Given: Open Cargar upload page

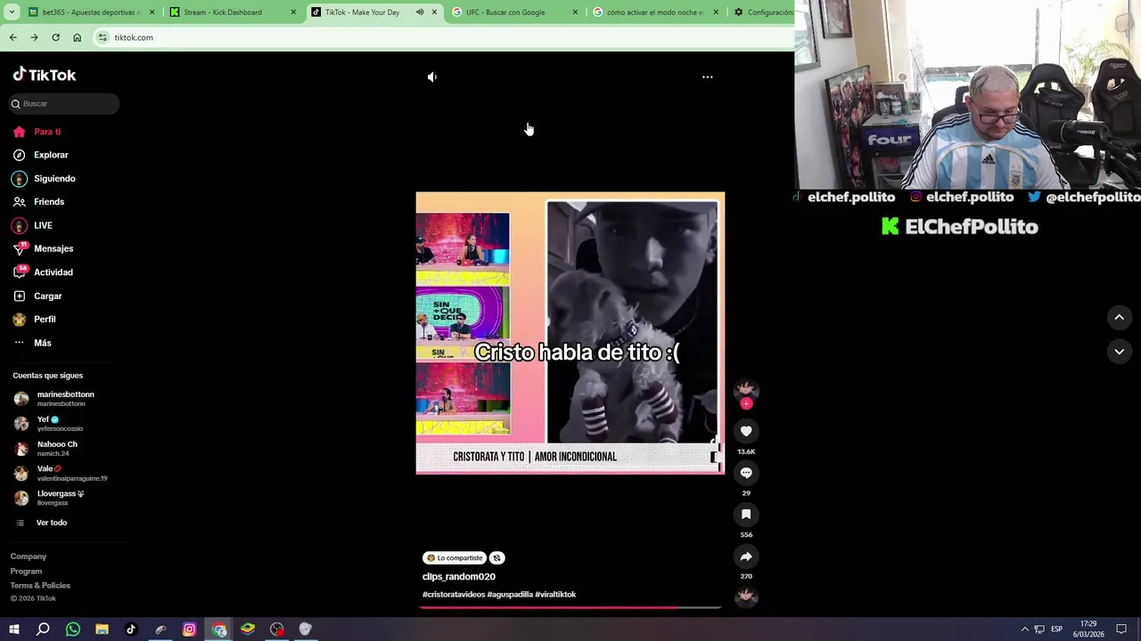Looking at the screenshot, I should 48,296.
